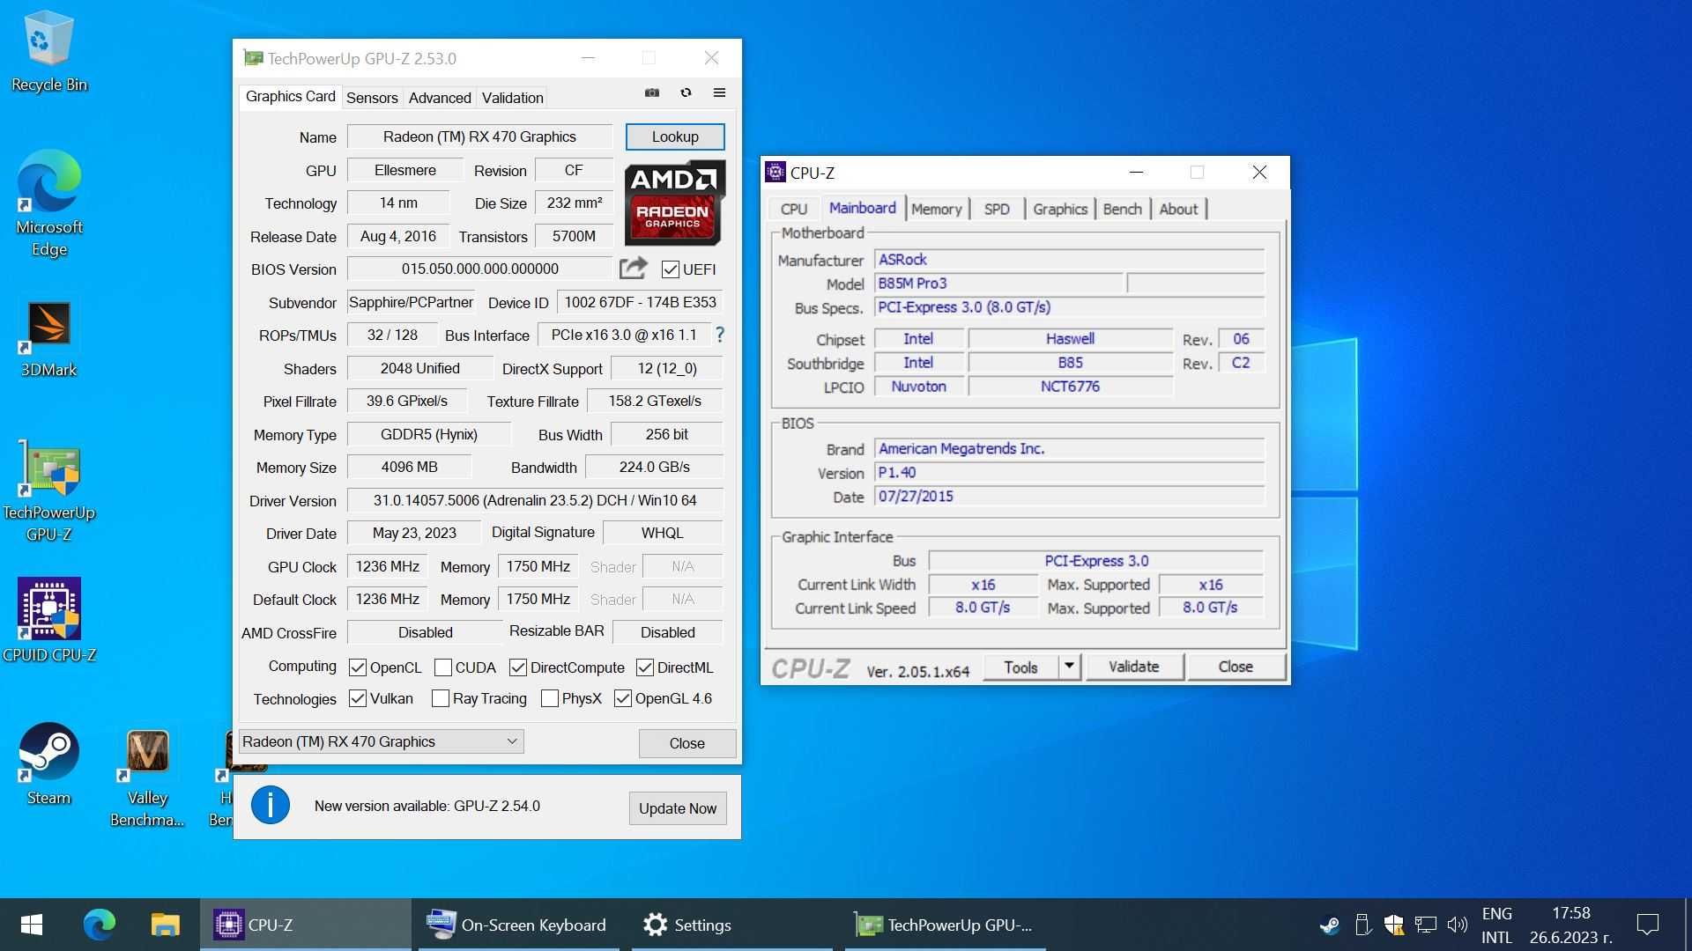The image size is (1692, 951).
Task: Click the GPU-Z refresh icon
Action: 686,92
